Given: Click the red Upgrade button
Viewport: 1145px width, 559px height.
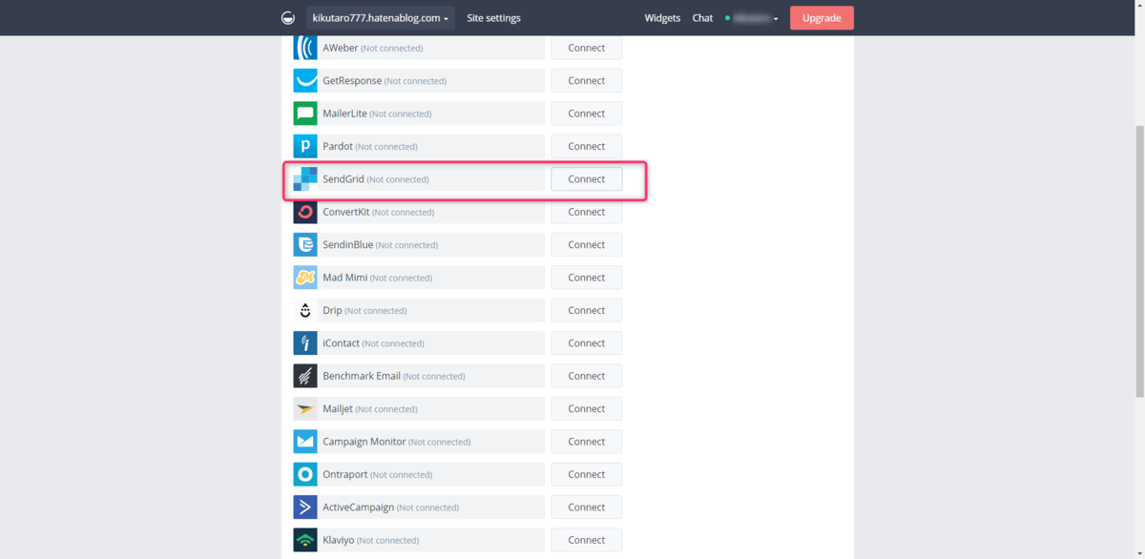Looking at the screenshot, I should click(822, 18).
